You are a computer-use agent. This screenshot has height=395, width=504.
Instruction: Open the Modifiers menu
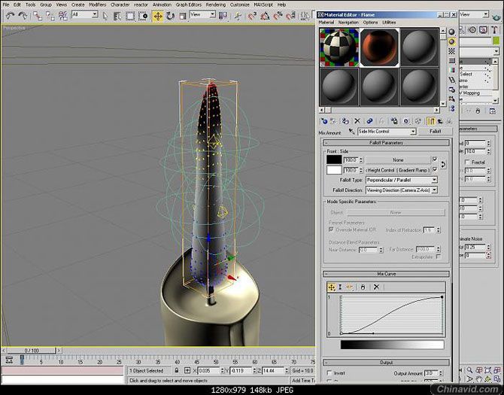[97, 5]
